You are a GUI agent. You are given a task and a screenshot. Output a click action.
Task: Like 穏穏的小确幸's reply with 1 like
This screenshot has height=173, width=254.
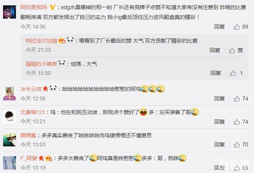pos(236,73)
